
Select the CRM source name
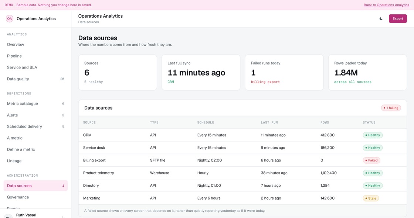87,135
